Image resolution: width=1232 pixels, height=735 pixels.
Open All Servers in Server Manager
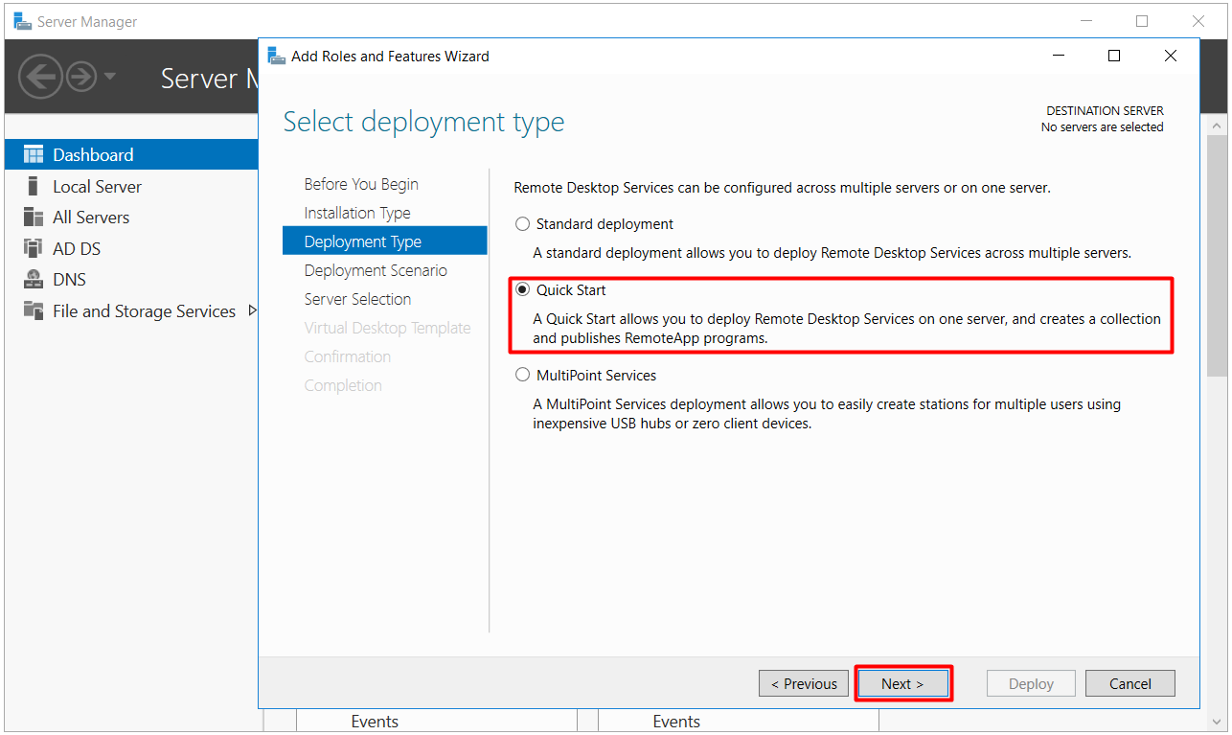[x=91, y=217]
